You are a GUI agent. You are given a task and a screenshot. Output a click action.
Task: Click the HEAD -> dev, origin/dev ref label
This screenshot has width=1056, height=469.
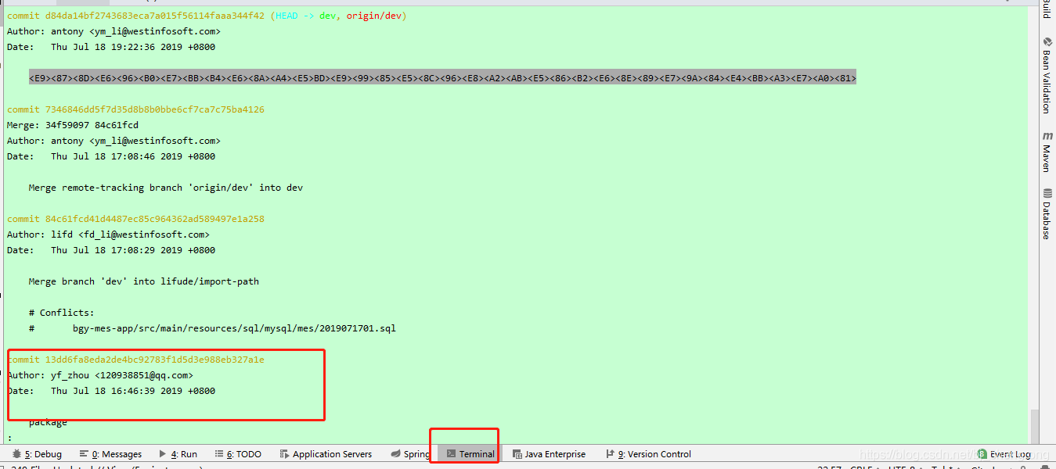[x=338, y=16]
